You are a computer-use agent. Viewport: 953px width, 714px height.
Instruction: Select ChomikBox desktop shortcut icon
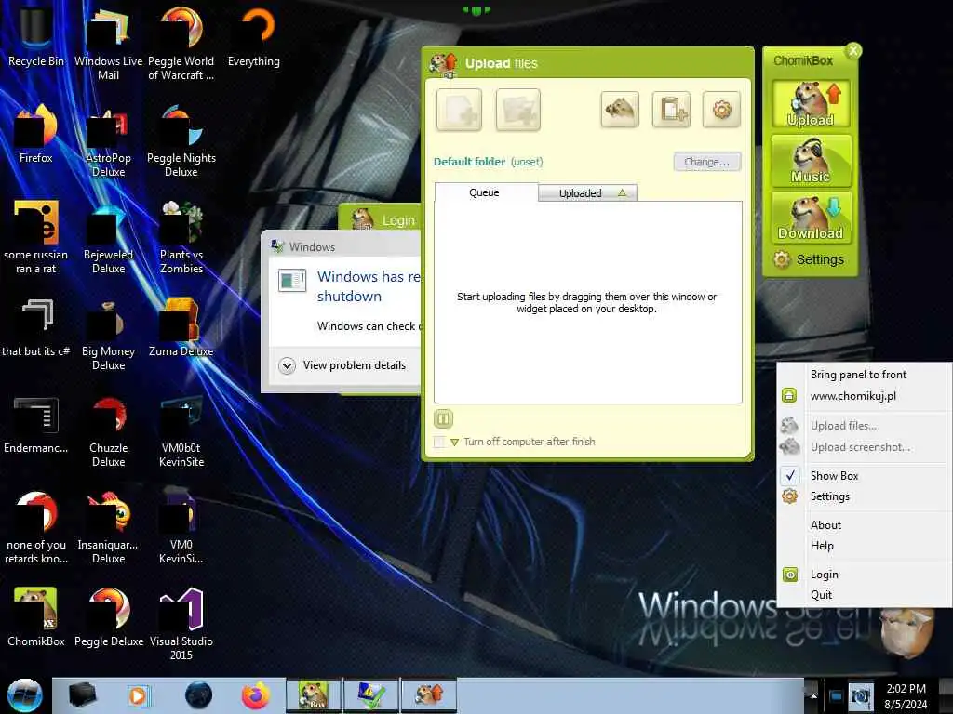pos(36,617)
